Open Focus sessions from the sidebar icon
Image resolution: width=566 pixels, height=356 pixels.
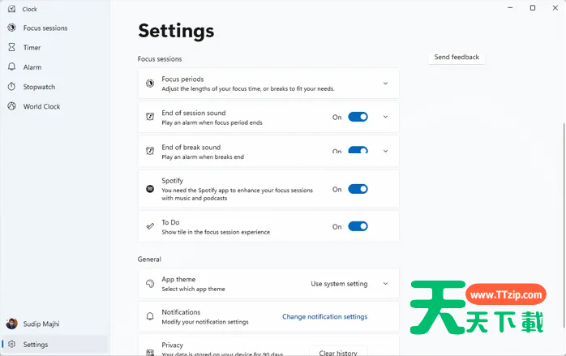click(12, 28)
